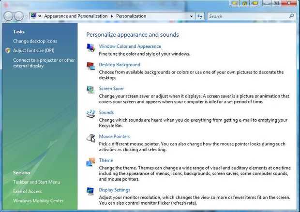Click the Sounds music notes icon
Image resolution: width=300 pixels, height=212 pixels.
90,113
